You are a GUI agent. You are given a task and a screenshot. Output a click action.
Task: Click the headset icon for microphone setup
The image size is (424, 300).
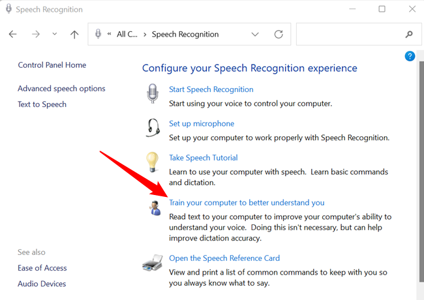(153, 128)
